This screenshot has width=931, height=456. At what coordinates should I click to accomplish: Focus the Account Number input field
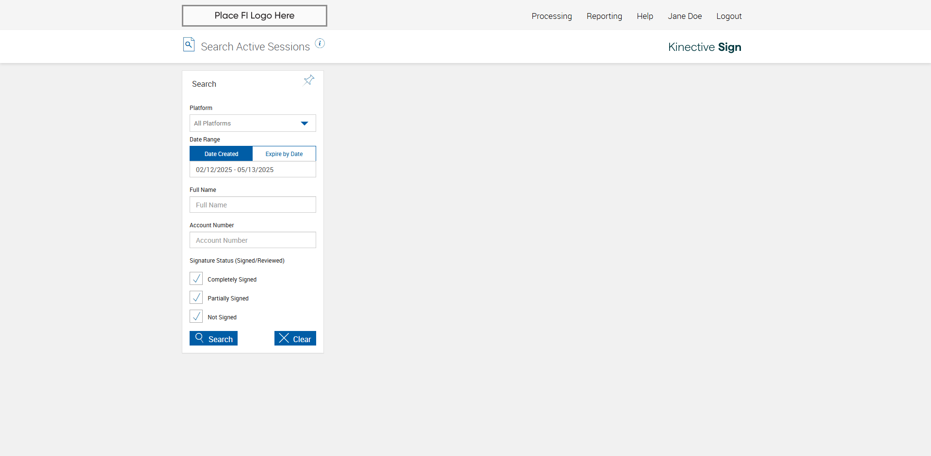point(253,240)
